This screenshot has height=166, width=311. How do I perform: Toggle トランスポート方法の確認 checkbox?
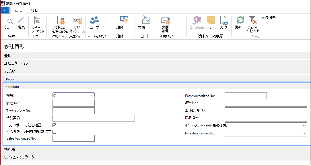(54, 125)
